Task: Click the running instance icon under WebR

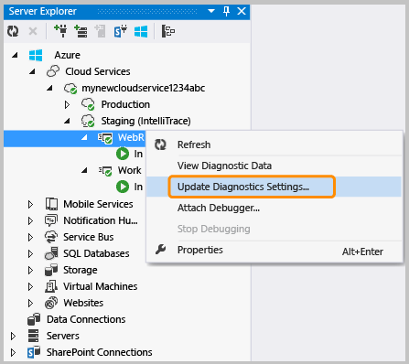Action: tap(123, 154)
